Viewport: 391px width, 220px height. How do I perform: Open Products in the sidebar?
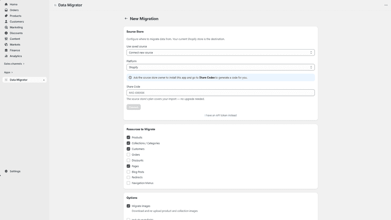[16, 16]
